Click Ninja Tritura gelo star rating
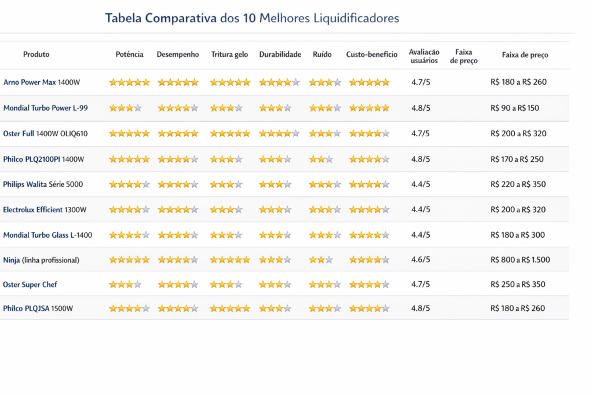593x396 pixels. point(230,260)
